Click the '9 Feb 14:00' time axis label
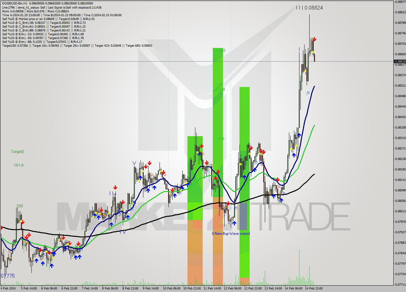406x292 pixels. tap(150, 289)
